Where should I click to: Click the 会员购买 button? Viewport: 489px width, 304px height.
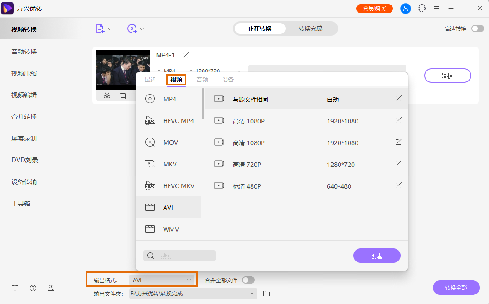click(x=374, y=8)
